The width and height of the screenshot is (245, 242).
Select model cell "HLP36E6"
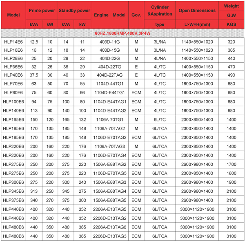tap(13, 67)
